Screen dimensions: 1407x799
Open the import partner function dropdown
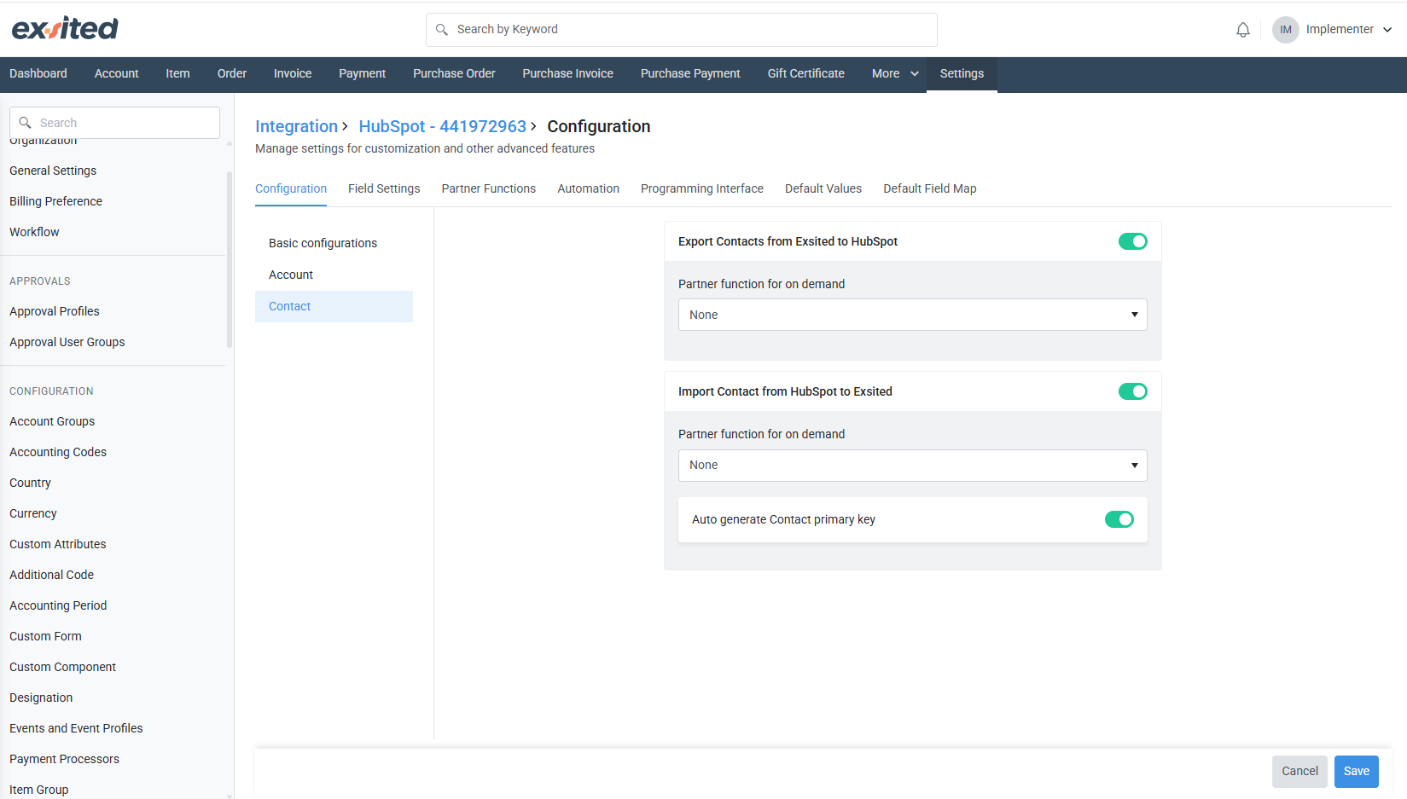pos(912,465)
